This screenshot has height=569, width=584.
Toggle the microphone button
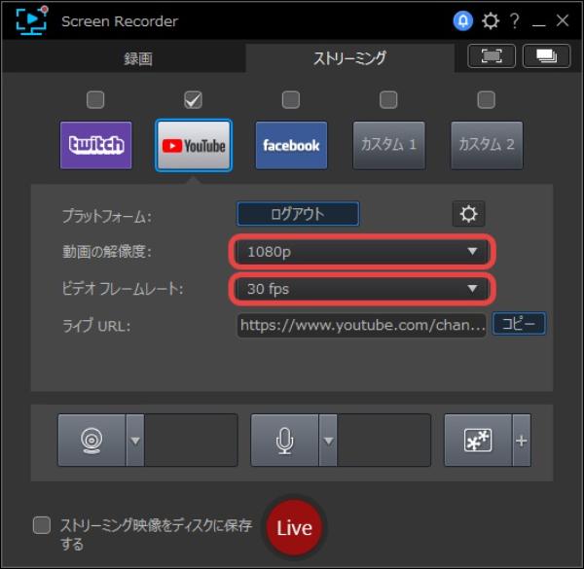click(285, 441)
